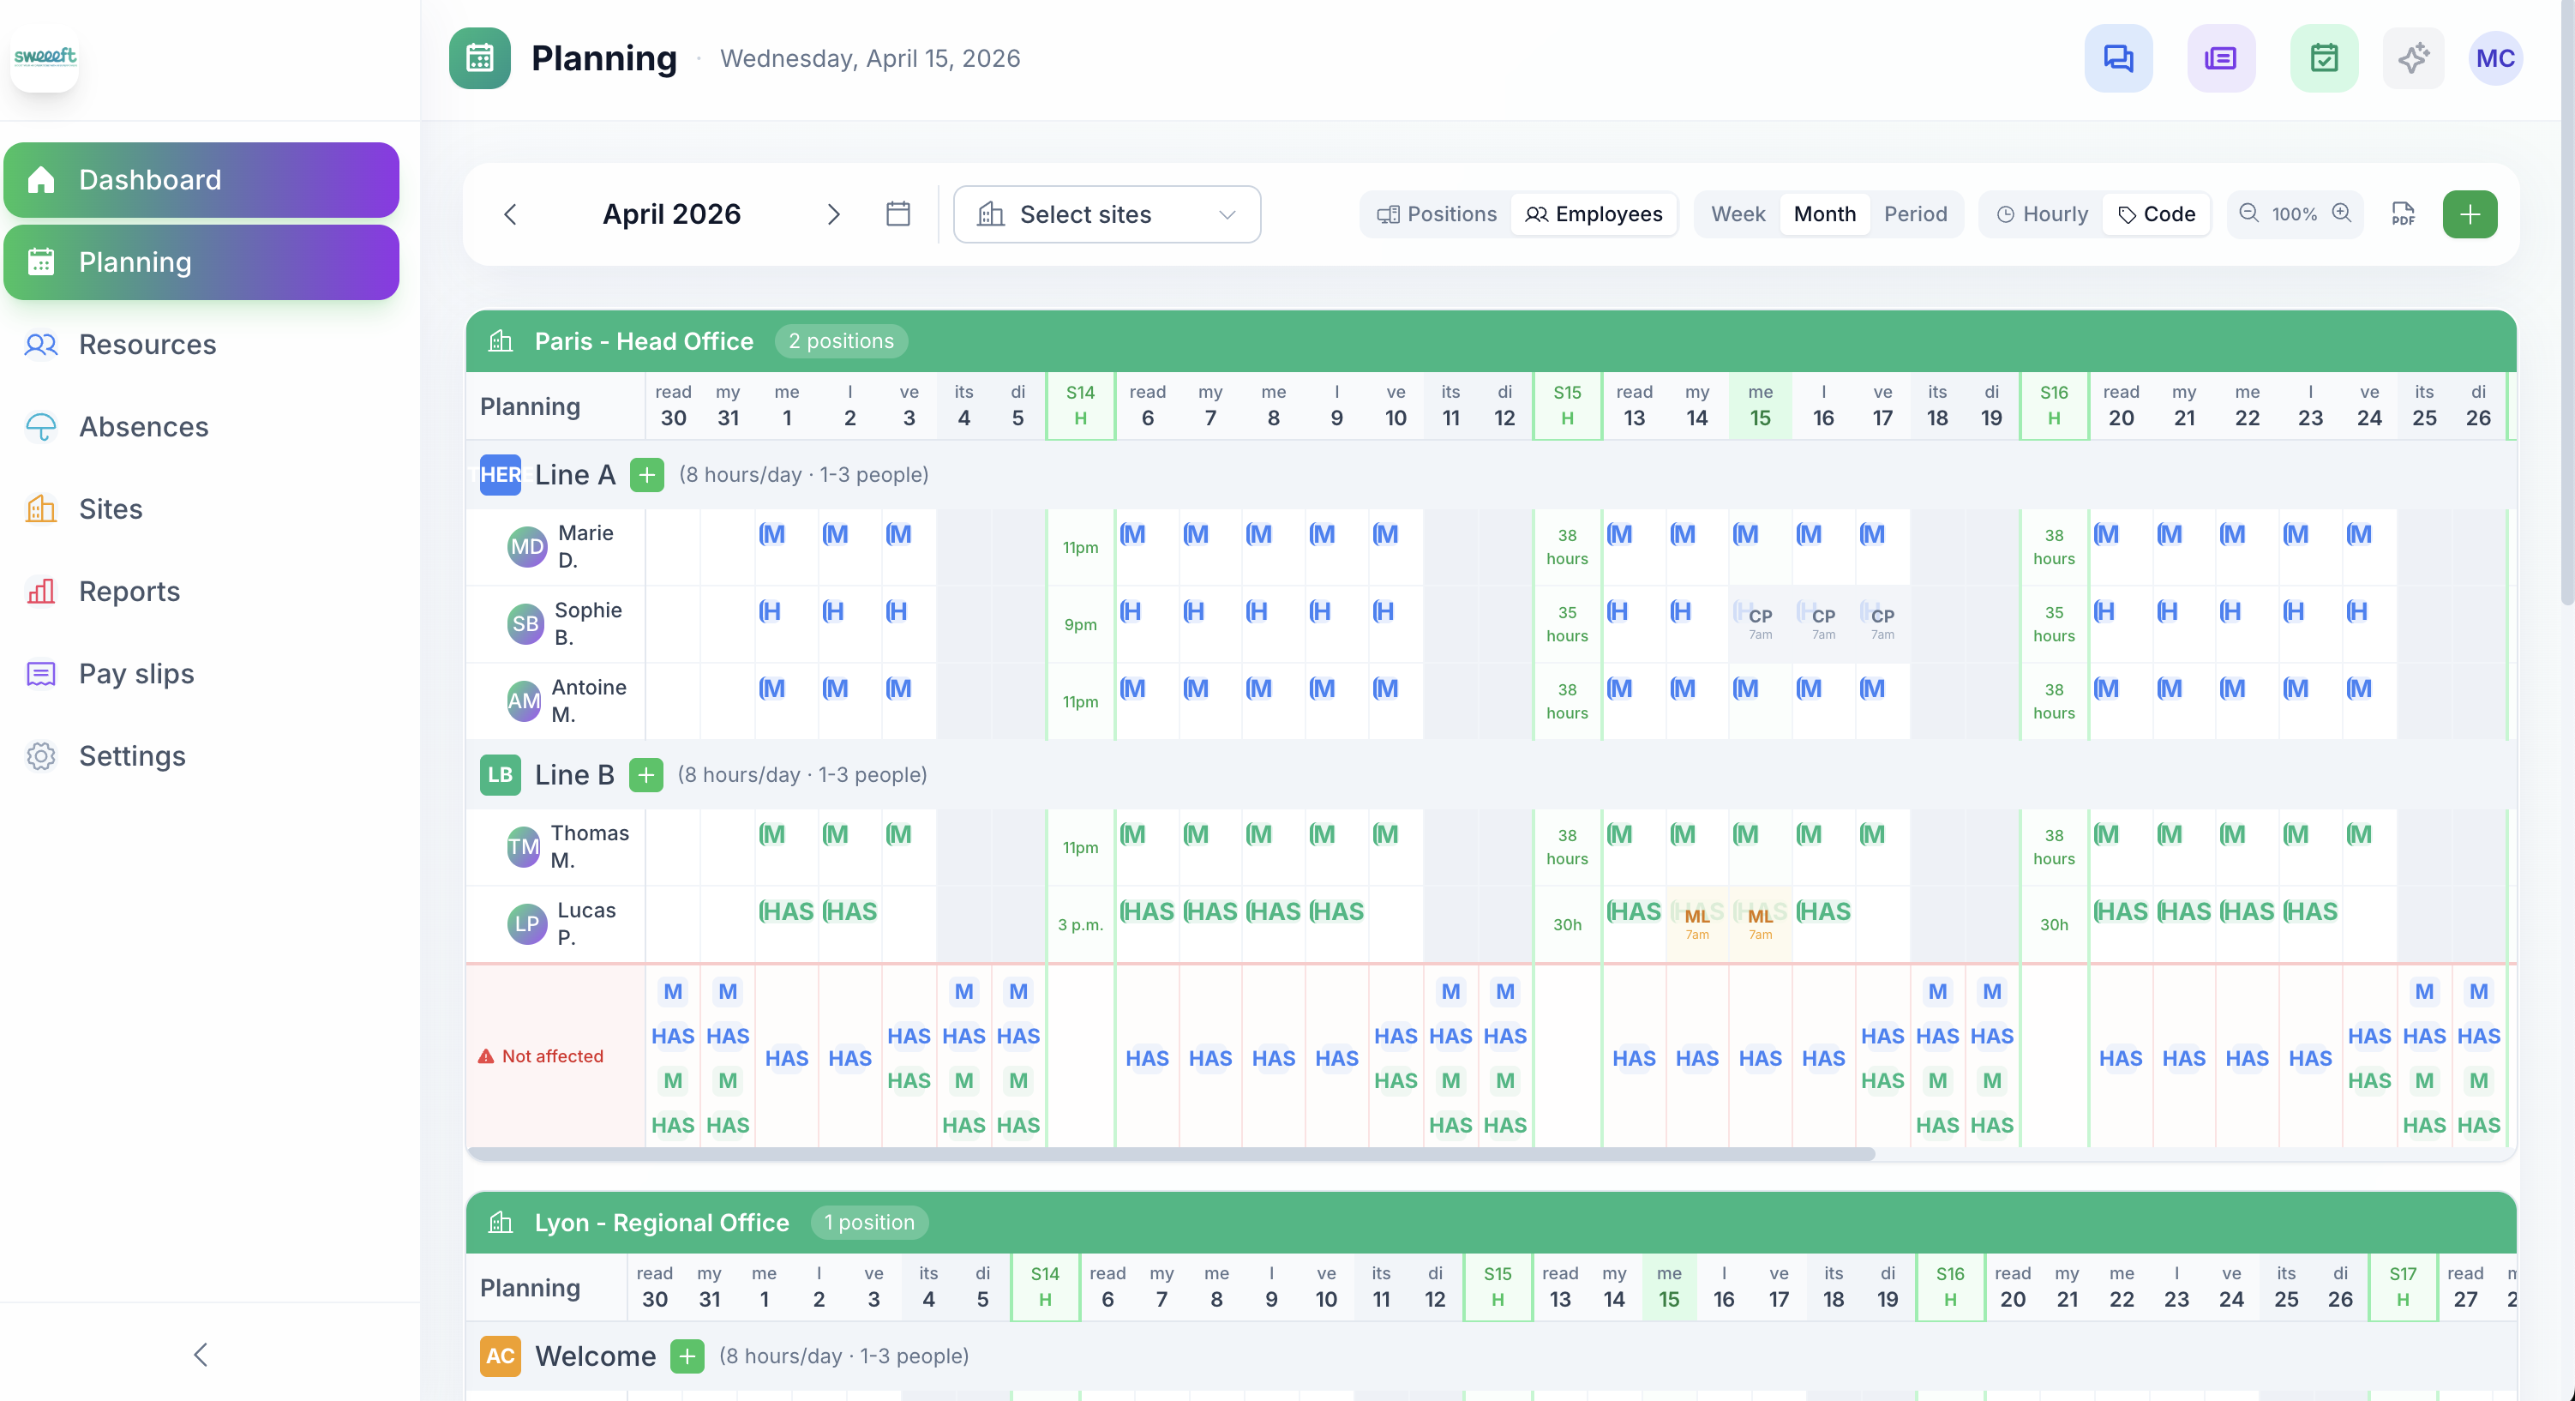This screenshot has width=2575, height=1401.
Task: Open the calendar date picker icon
Action: [x=897, y=214]
